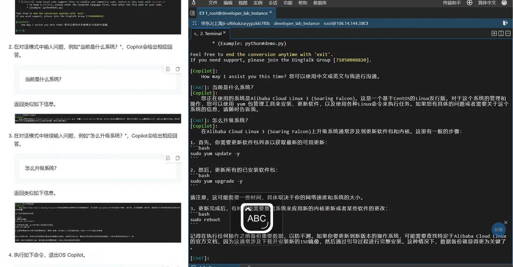Screen dimensions: 513x267
Task: Click the Linux penguin logo icon
Action: [194, 3]
